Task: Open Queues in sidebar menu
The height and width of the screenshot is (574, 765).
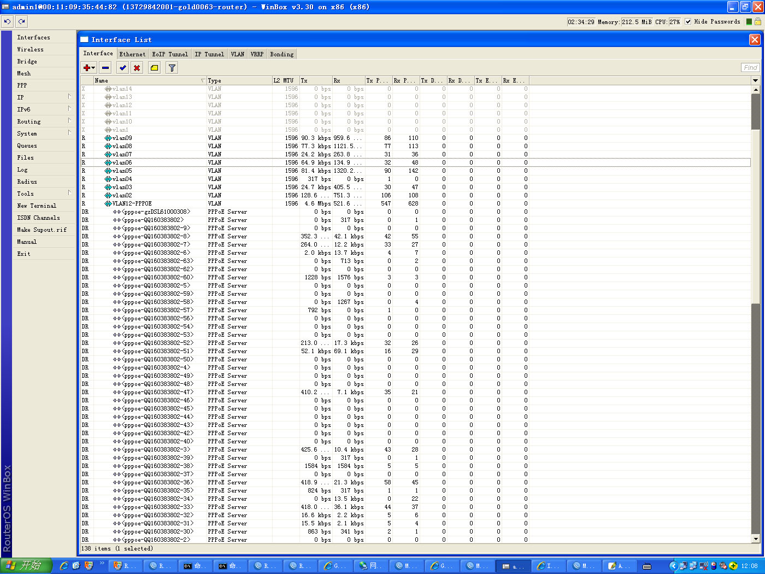Action: pyautogui.click(x=45, y=145)
